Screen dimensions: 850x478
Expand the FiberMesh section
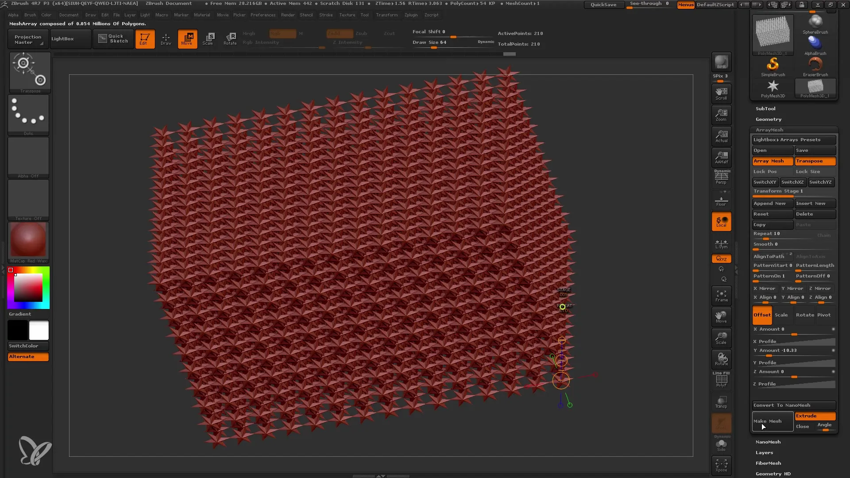pyautogui.click(x=768, y=463)
